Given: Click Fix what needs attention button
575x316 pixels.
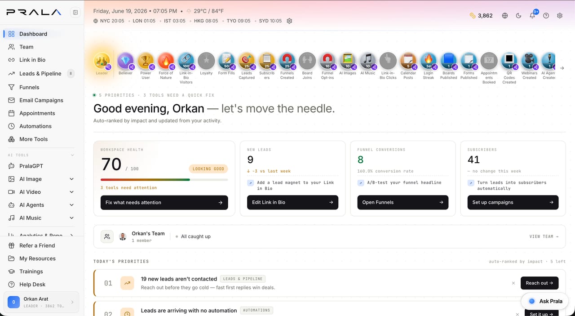Looking at the screenshot, I should click(164, 202).
